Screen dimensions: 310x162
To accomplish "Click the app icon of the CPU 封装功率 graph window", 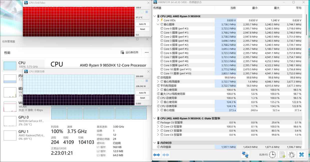I will (x=26, y=71).
